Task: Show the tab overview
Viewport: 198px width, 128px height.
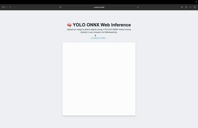Action: point(195,7)
